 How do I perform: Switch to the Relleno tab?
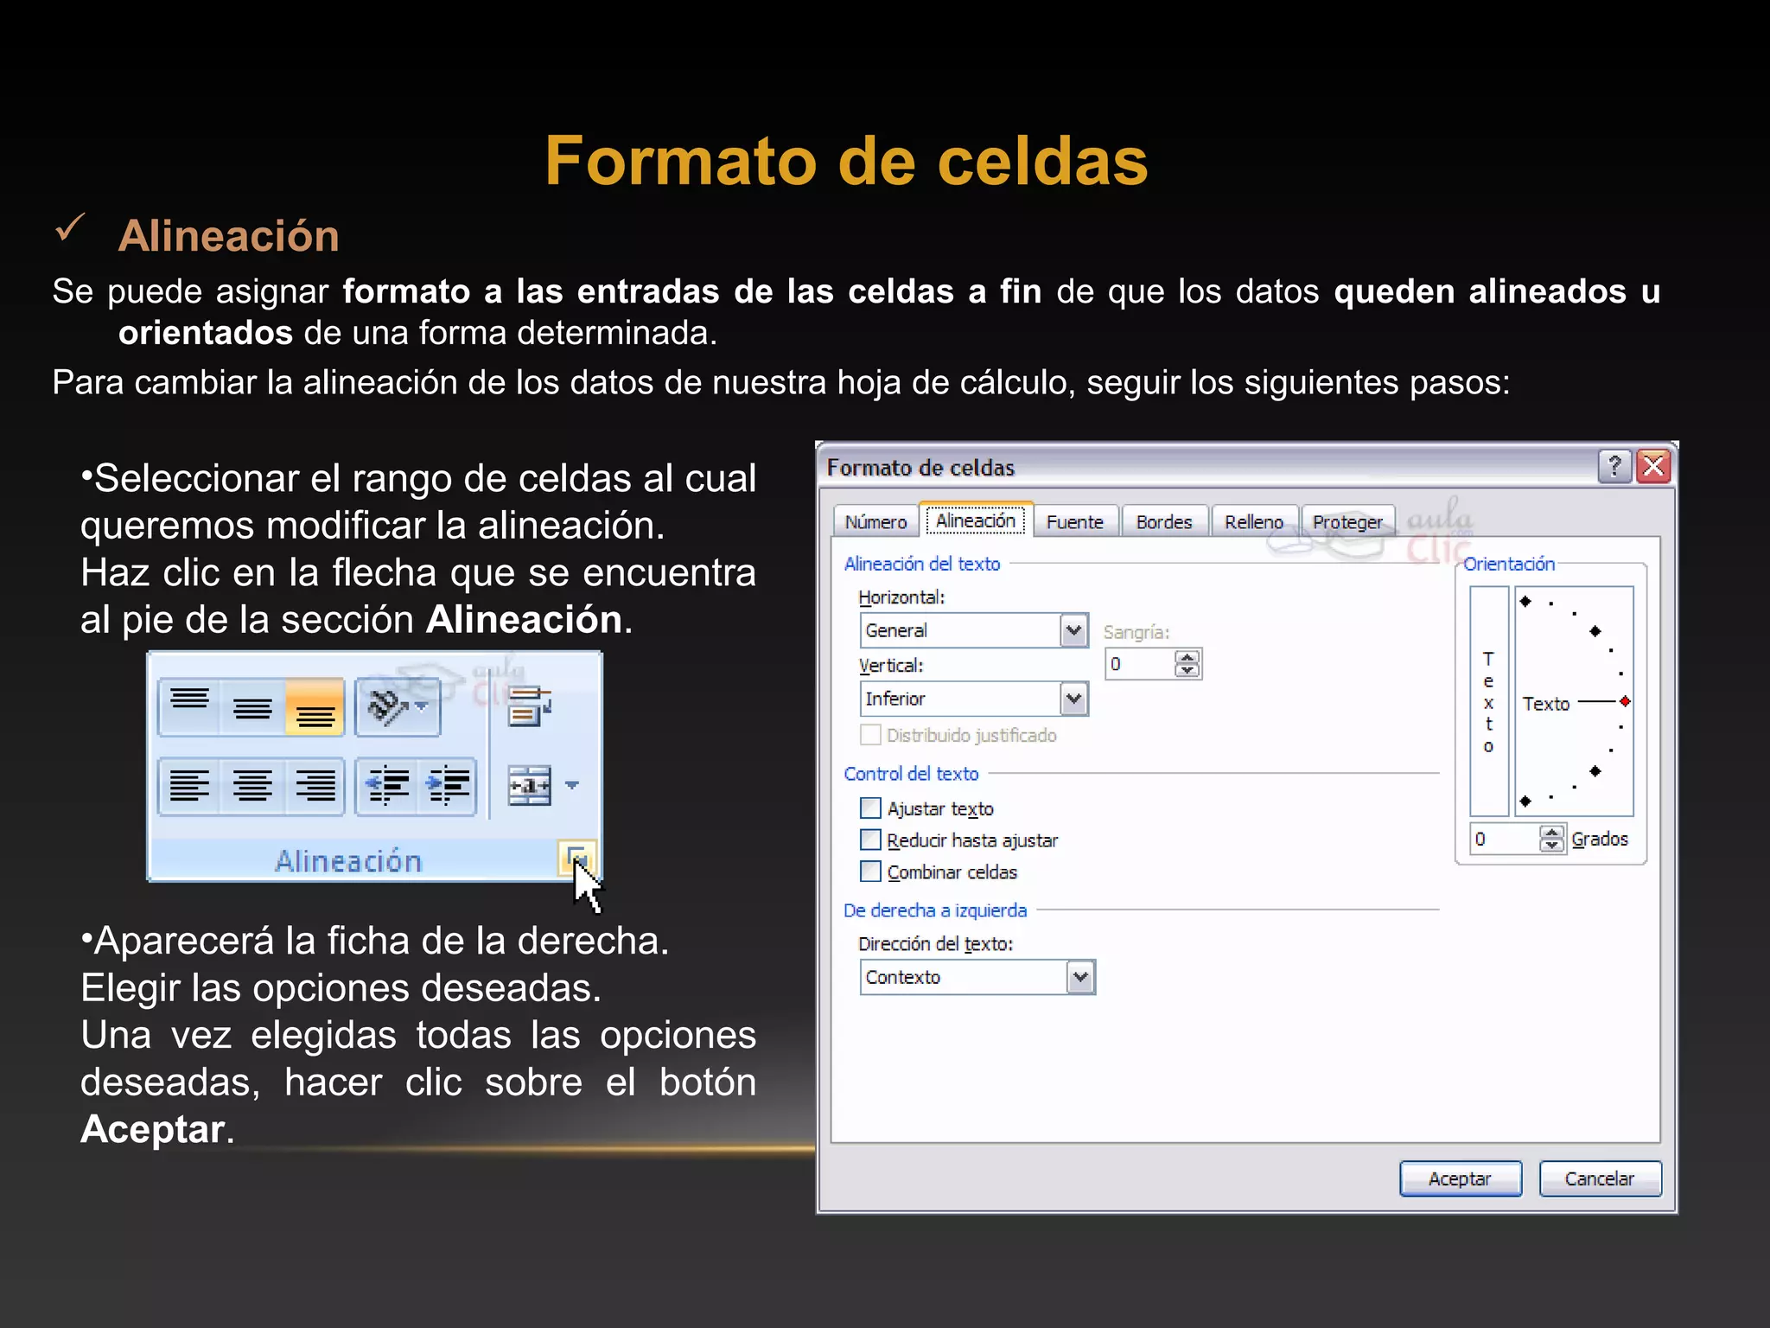point(1254,522)
